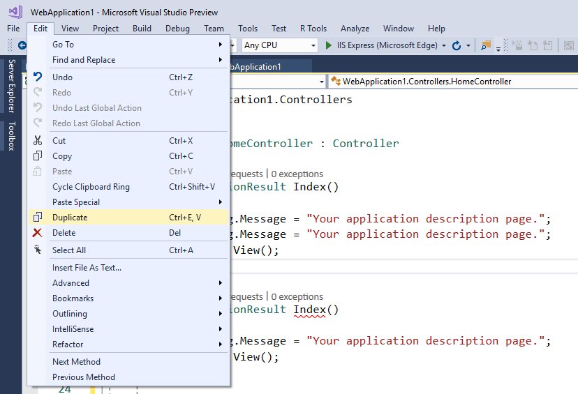Open the HomeController type navigation dropdown

pyautogui.click(x=452, y=82)
